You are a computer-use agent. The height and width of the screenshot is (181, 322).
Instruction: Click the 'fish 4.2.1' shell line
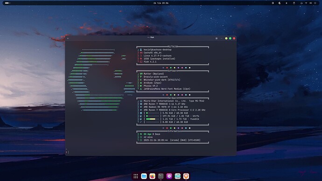[x=150, y=62]
